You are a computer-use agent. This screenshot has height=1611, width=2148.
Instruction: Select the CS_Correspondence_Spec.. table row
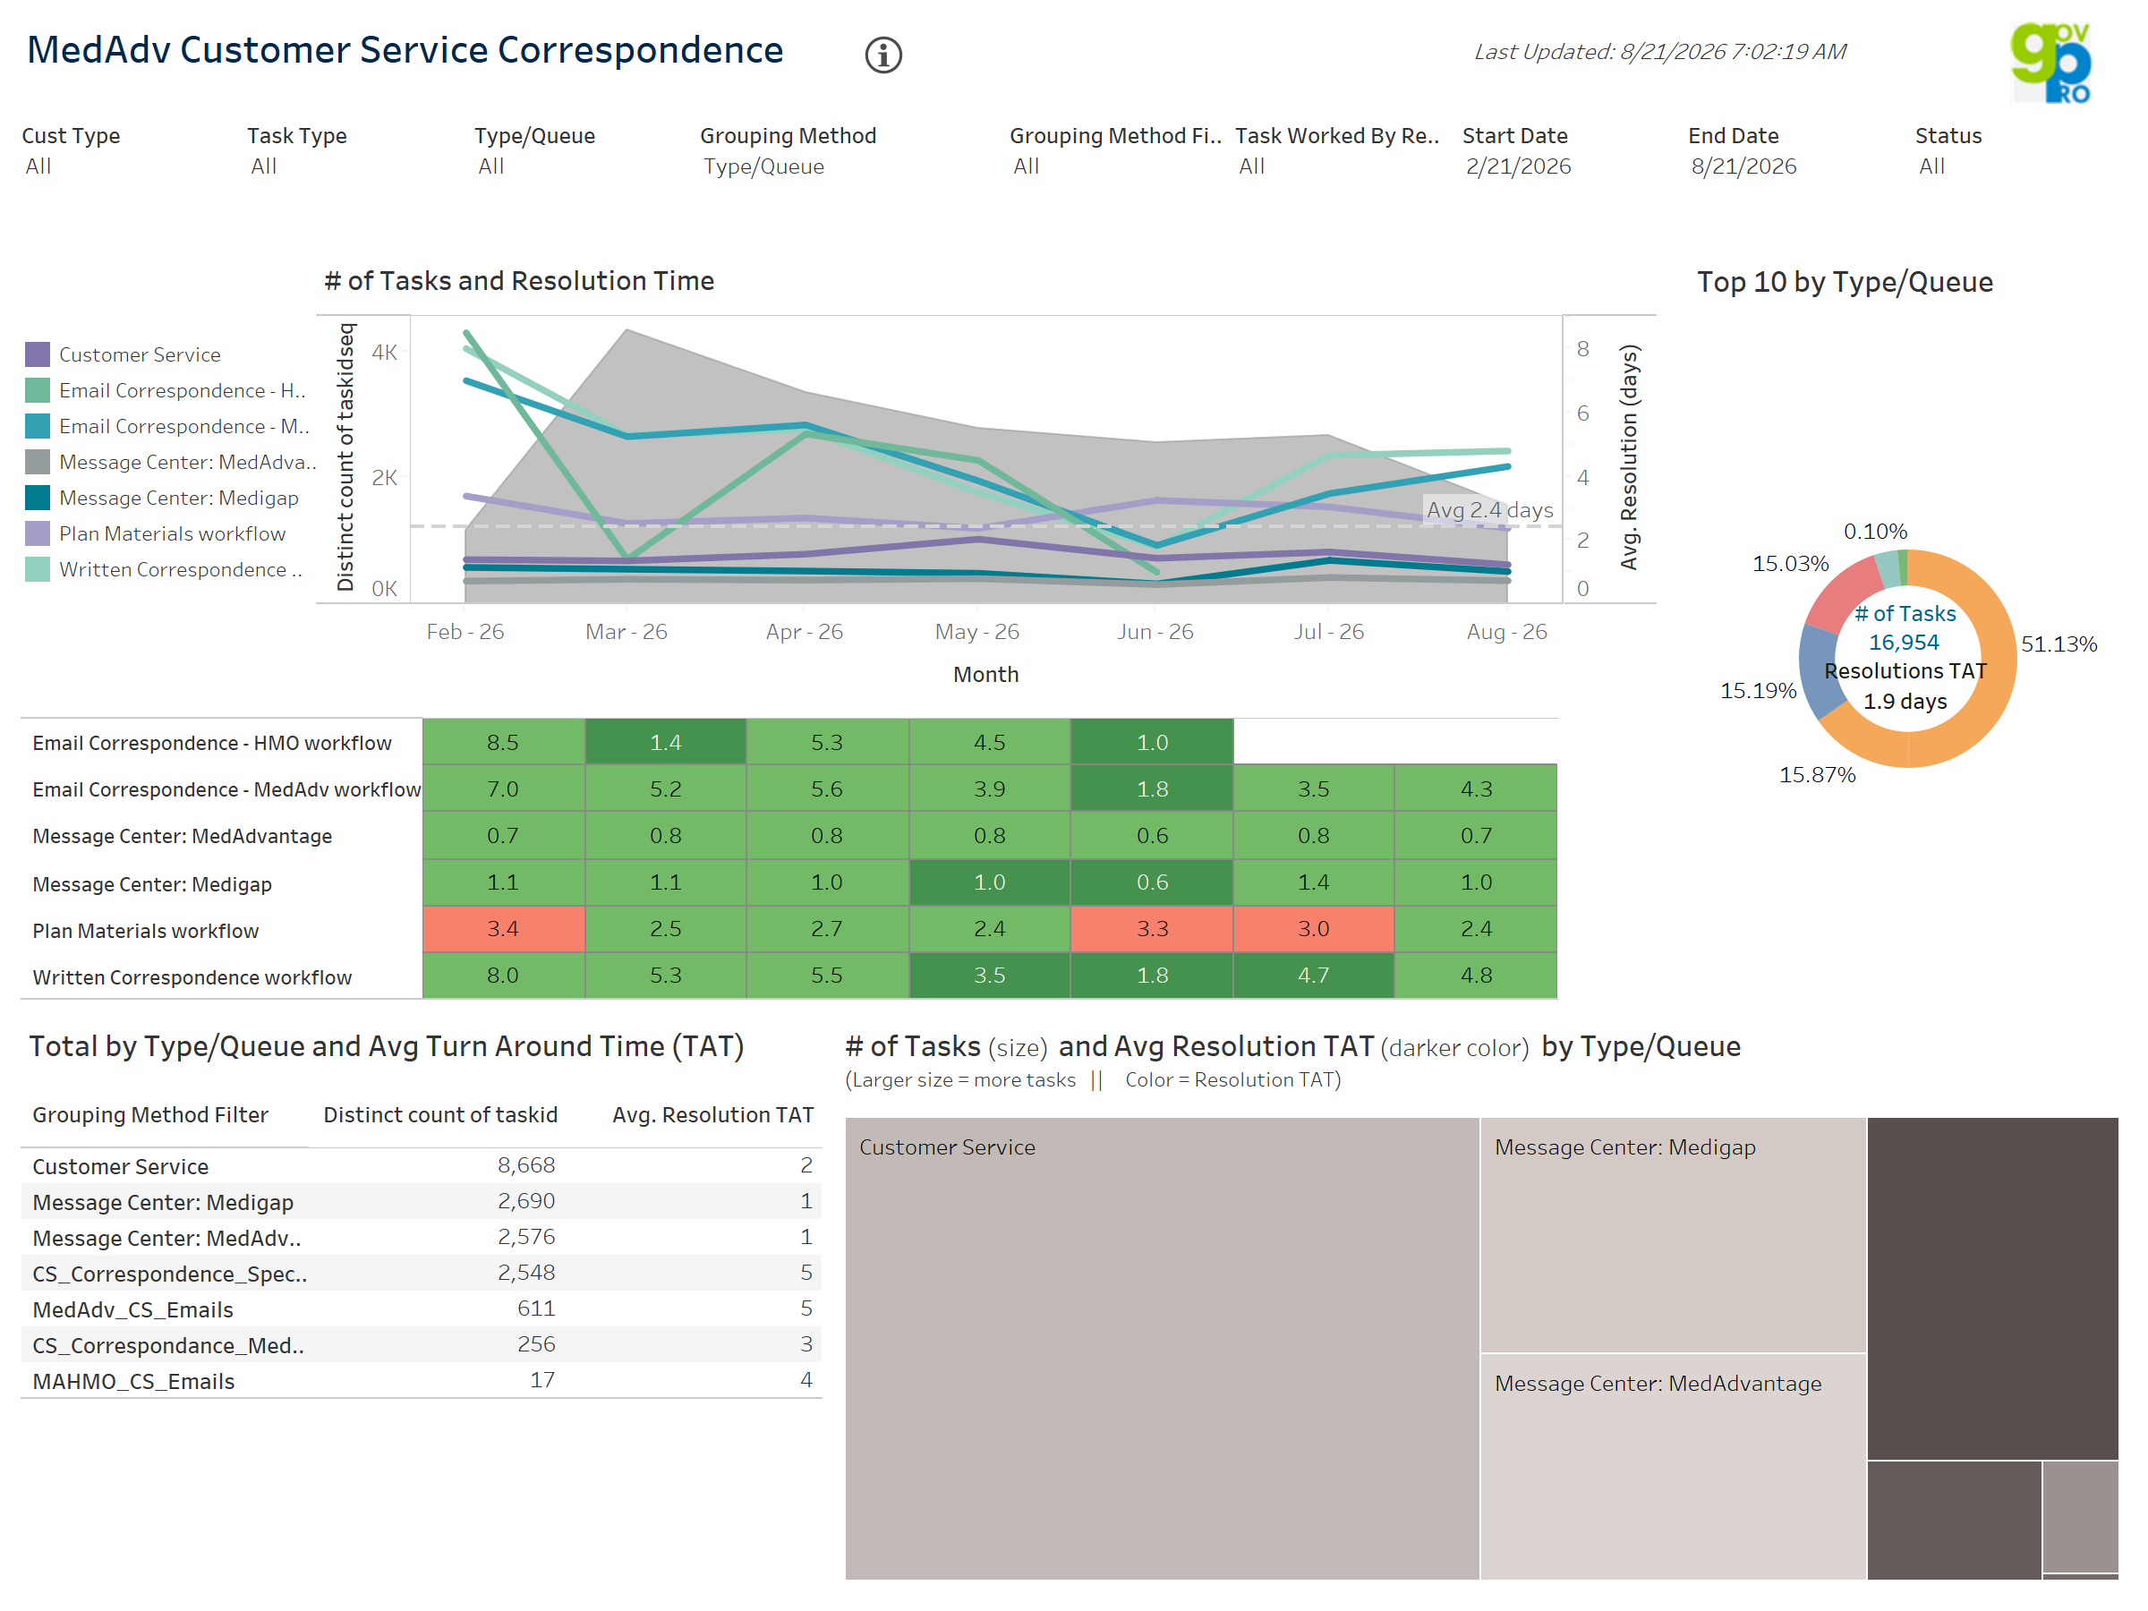pos(422,1273)
